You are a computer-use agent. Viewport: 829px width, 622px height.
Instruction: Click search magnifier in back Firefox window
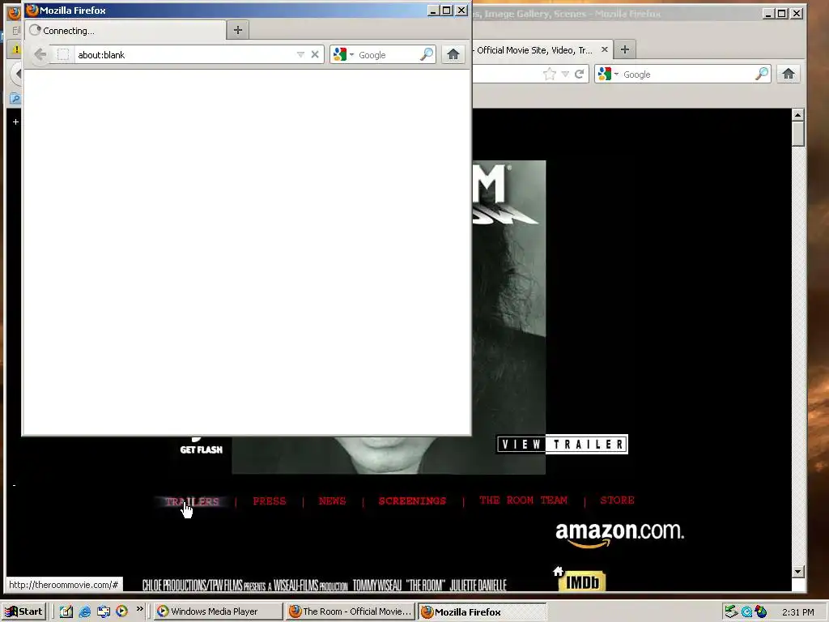(x=761, y=74)
